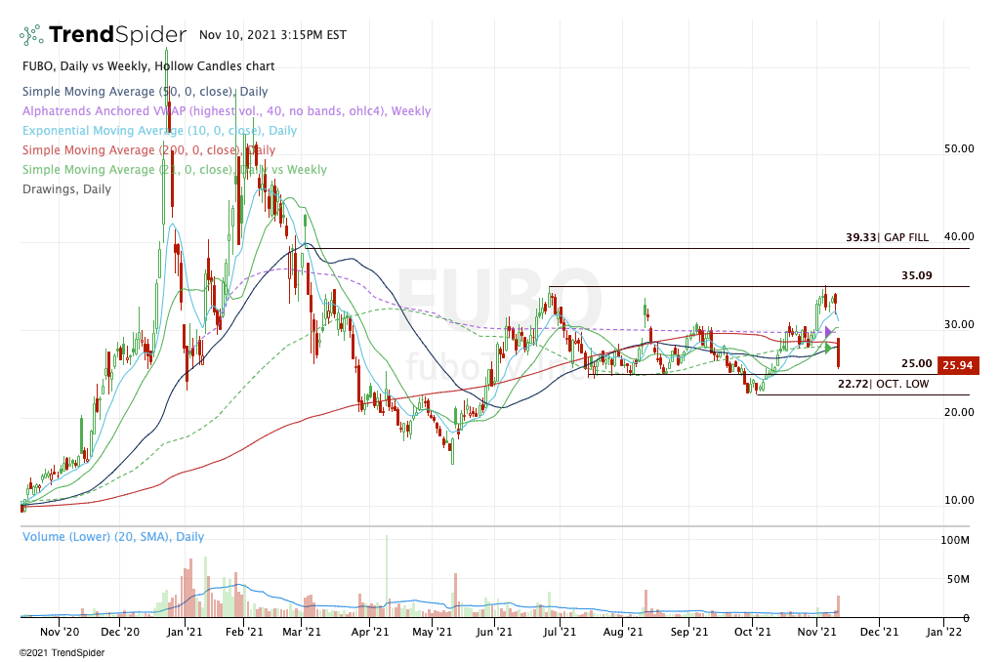Select the 'Simple Moving Average (50, 0, close), Daily' legend
The width and height of the screenshot is (999, 662).
click(146, 92)
